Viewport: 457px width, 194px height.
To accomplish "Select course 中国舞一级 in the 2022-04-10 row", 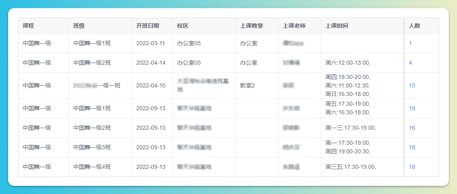I will point(37,85).
